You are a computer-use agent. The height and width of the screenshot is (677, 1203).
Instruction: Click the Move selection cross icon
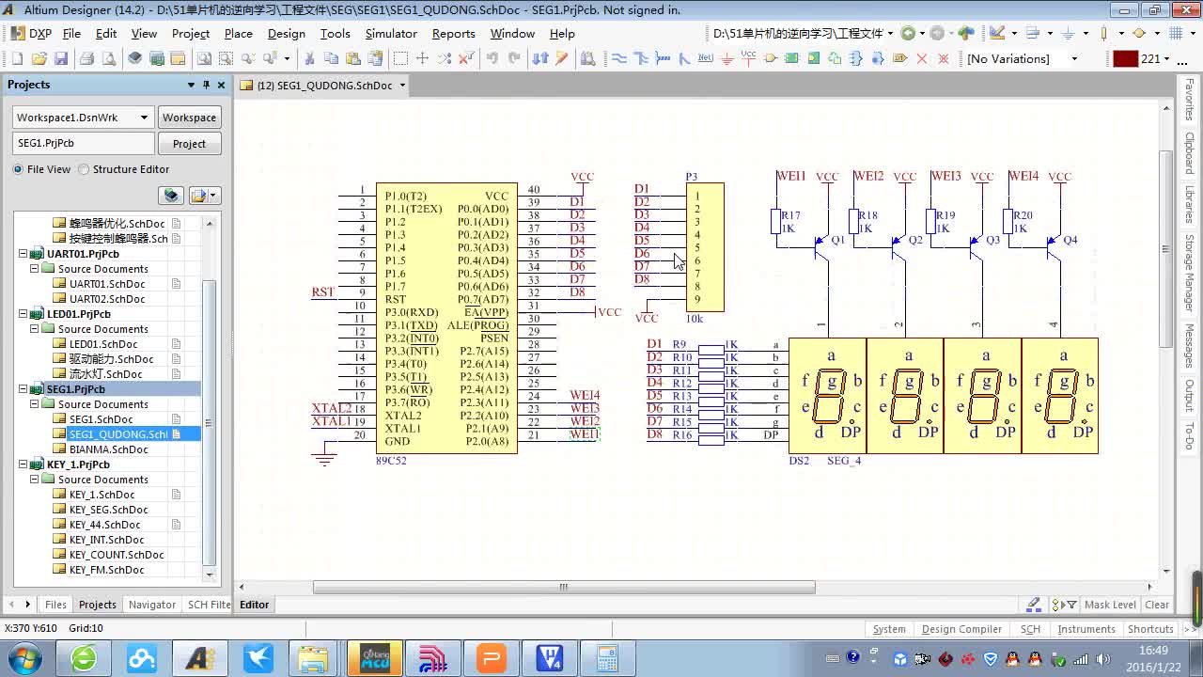point(422,58)
